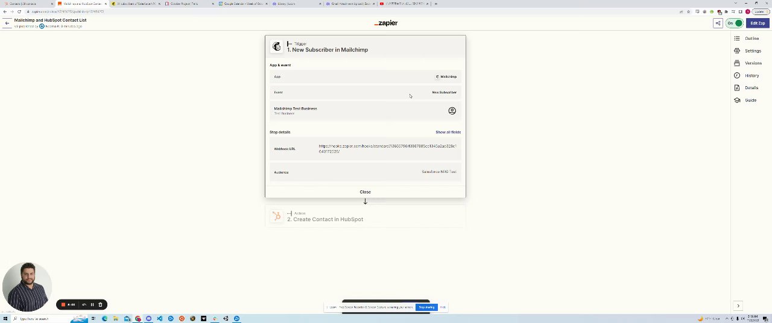The height and width of the screenshot is (323, 772).
Task: Click the HubSpot icon on the action step
Action: [x=276, y=216]
